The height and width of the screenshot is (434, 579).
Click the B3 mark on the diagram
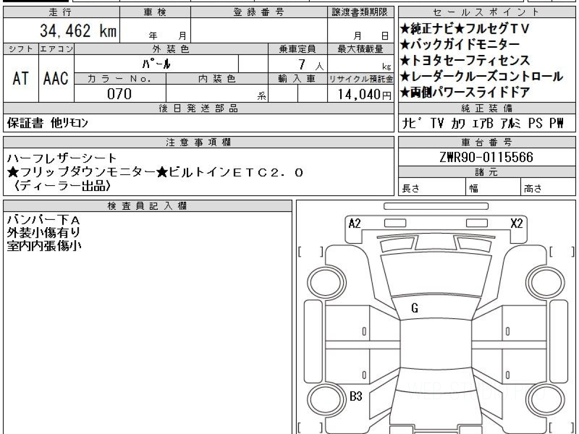[356, 396]
